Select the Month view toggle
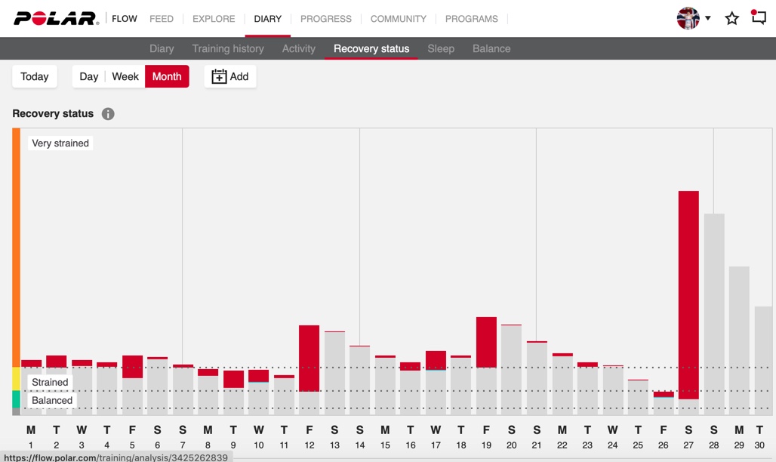The height and width of the screenshot is (462, 776). tap(167, 76)
